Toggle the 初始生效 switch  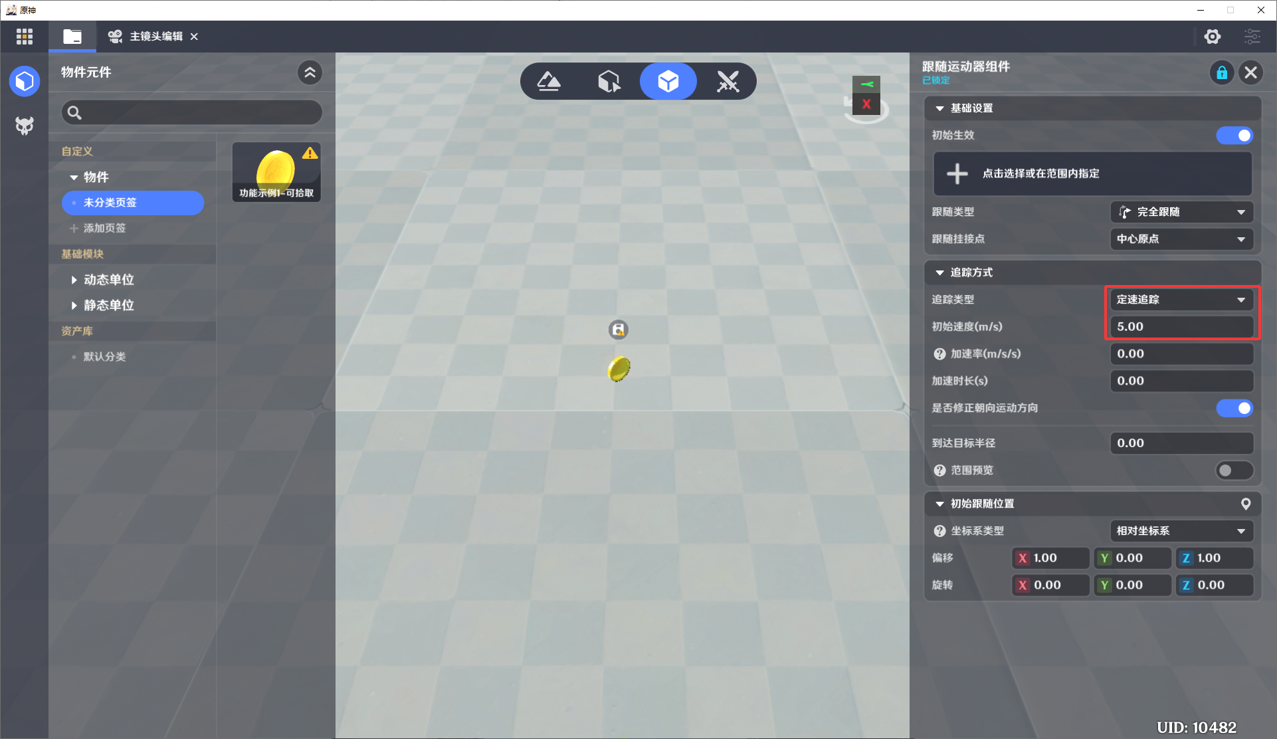click(x=1234, y=136)
